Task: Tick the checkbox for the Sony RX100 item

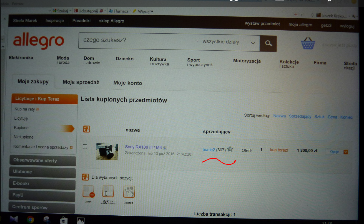Action: tap(85, 147)
